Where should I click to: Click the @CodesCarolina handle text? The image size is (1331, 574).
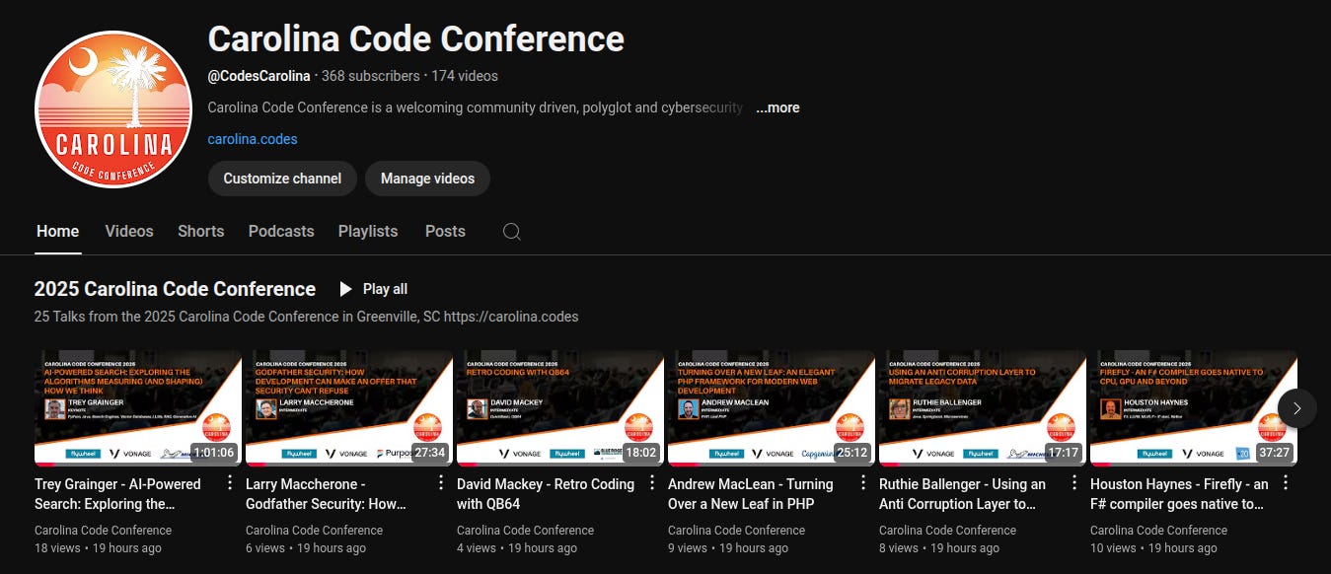click(259, 76)
